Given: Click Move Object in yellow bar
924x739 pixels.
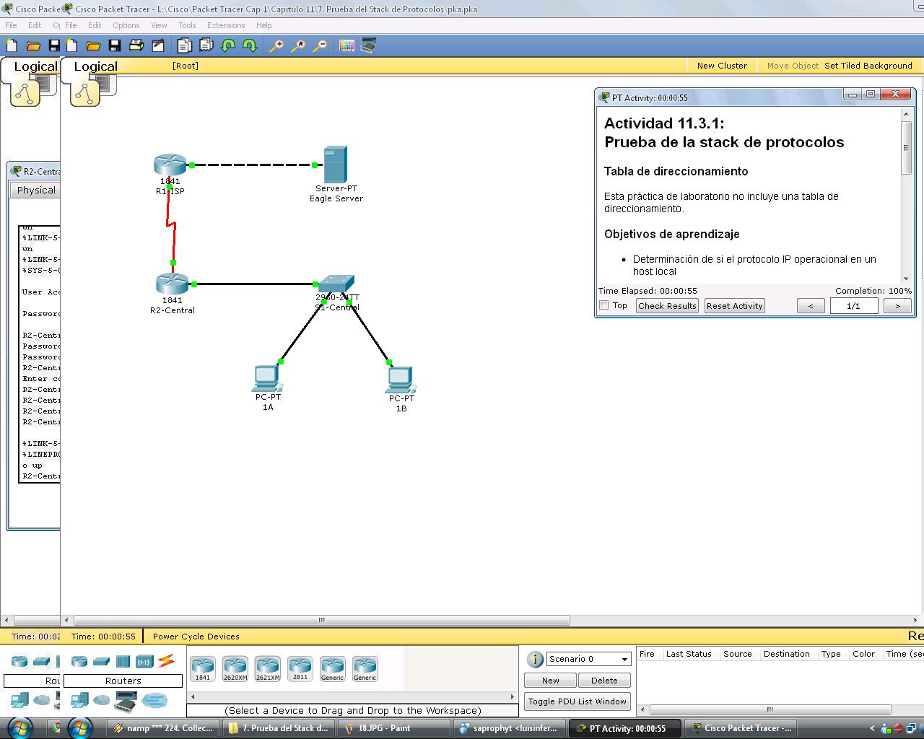Looking at the screenshot, I should click(x=793, y=66).
